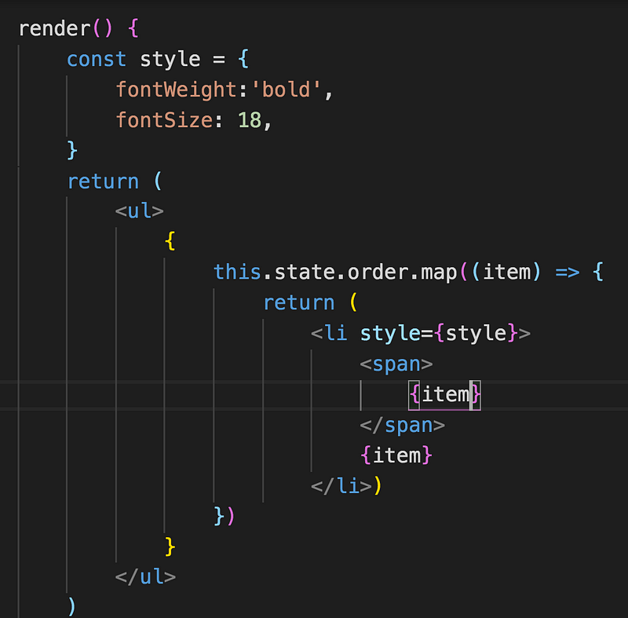
Task: Click the closing span tag
Action: pos(403,425)
